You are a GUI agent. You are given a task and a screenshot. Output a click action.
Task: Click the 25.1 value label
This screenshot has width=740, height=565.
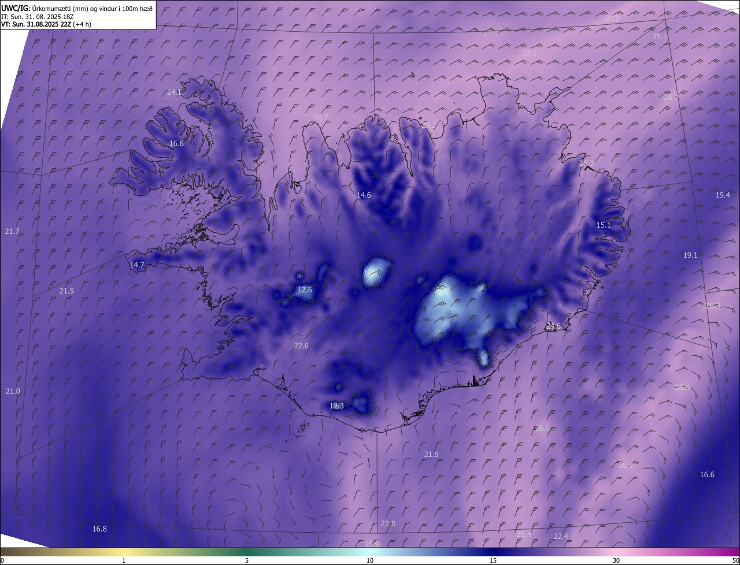tap(660, 36)
